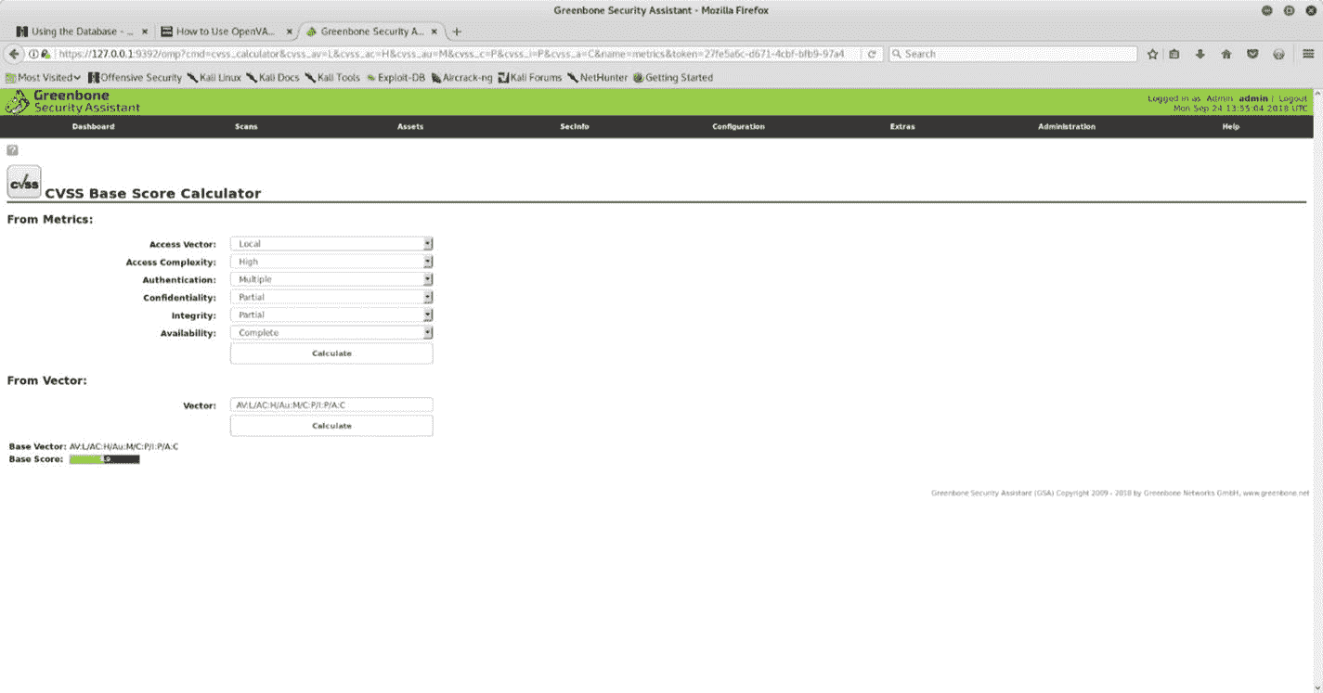The width and height of the screenshot is (1323, 693).
Task: Click Calculate under From Vector
Action: click(331, 426)
